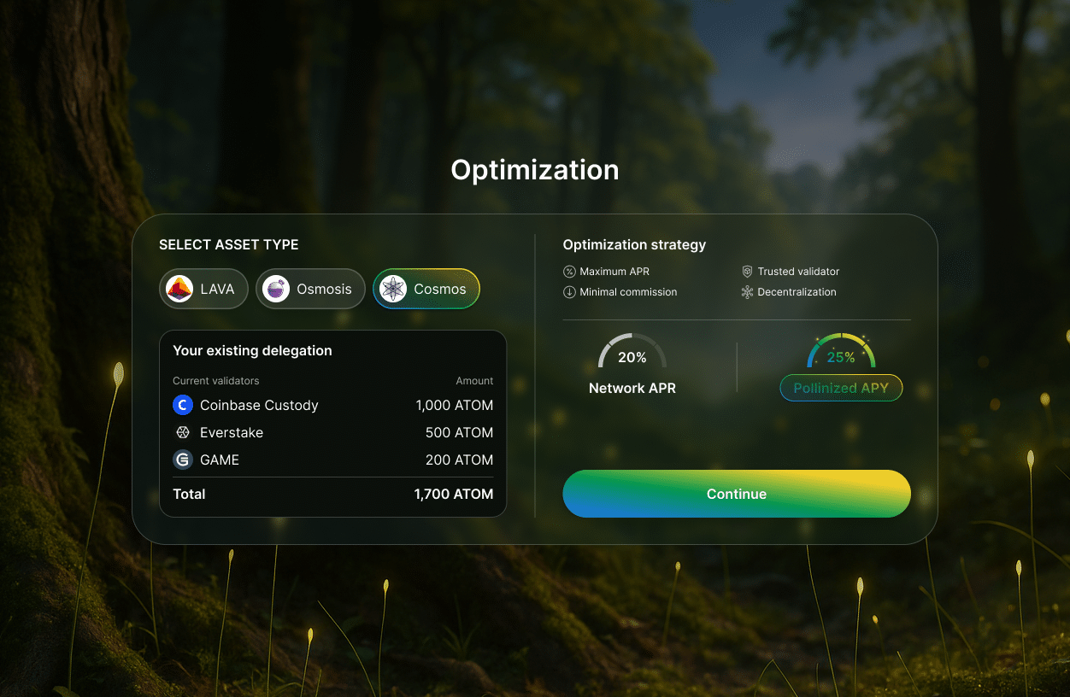
Task: Click the LAVA asset logo icon
Action: coord(180,289)
